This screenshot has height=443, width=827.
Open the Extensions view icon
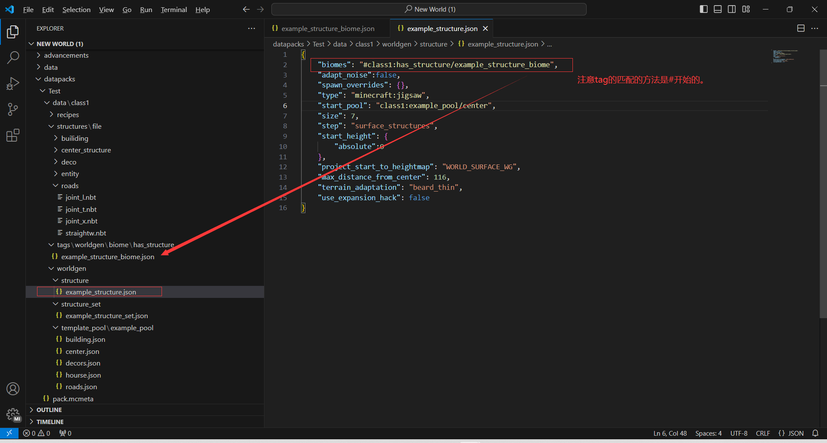[x=13, y=135]
